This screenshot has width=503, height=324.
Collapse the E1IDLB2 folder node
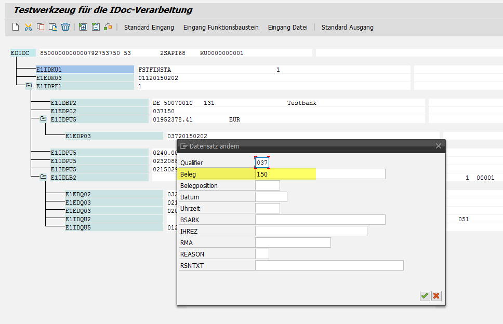pos(43,177)
